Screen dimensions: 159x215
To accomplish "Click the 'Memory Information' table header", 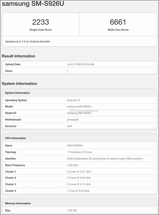I will (79, 203).
